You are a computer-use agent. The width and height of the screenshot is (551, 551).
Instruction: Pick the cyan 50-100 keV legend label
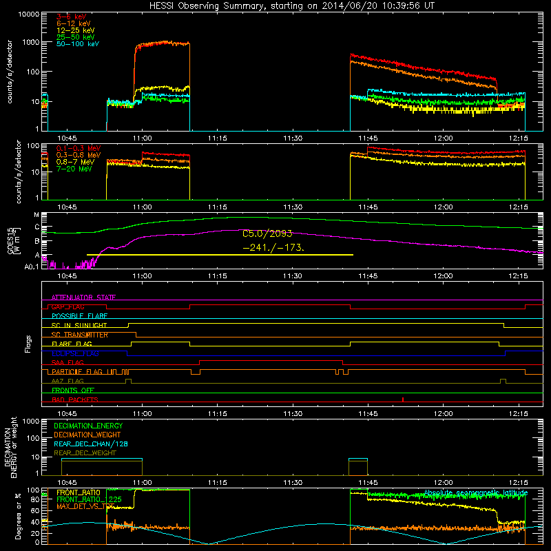point(77,44)
